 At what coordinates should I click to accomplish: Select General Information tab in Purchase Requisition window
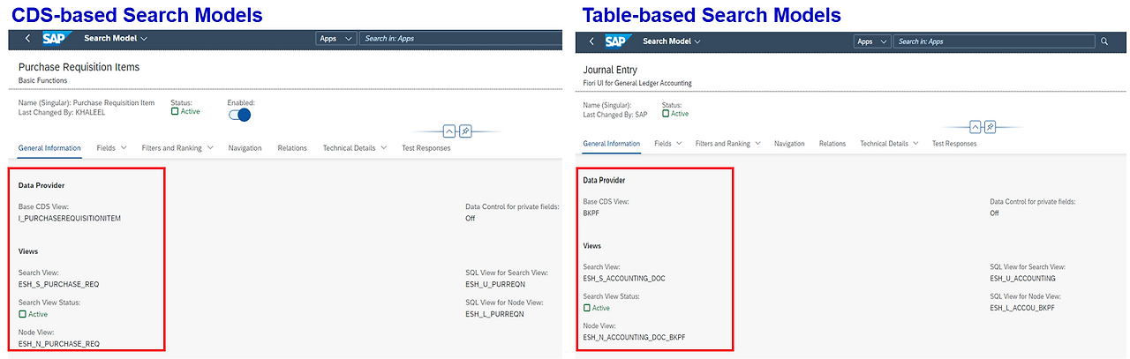[x=49, y=147]
